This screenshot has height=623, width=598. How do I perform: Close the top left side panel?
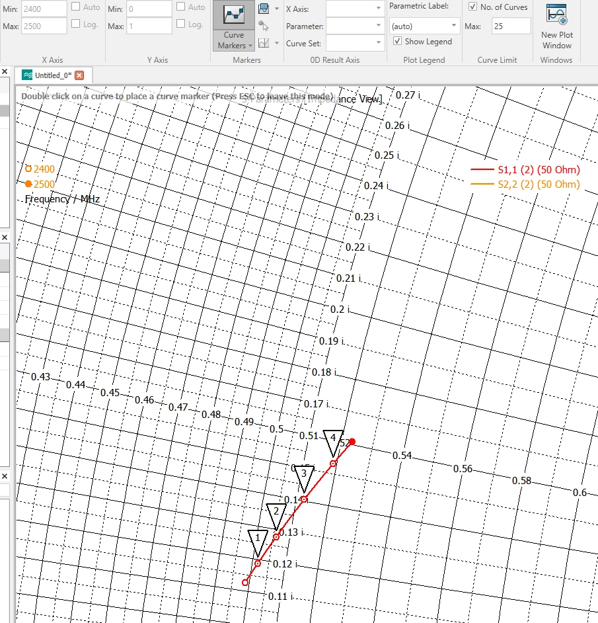coord(5,71)
